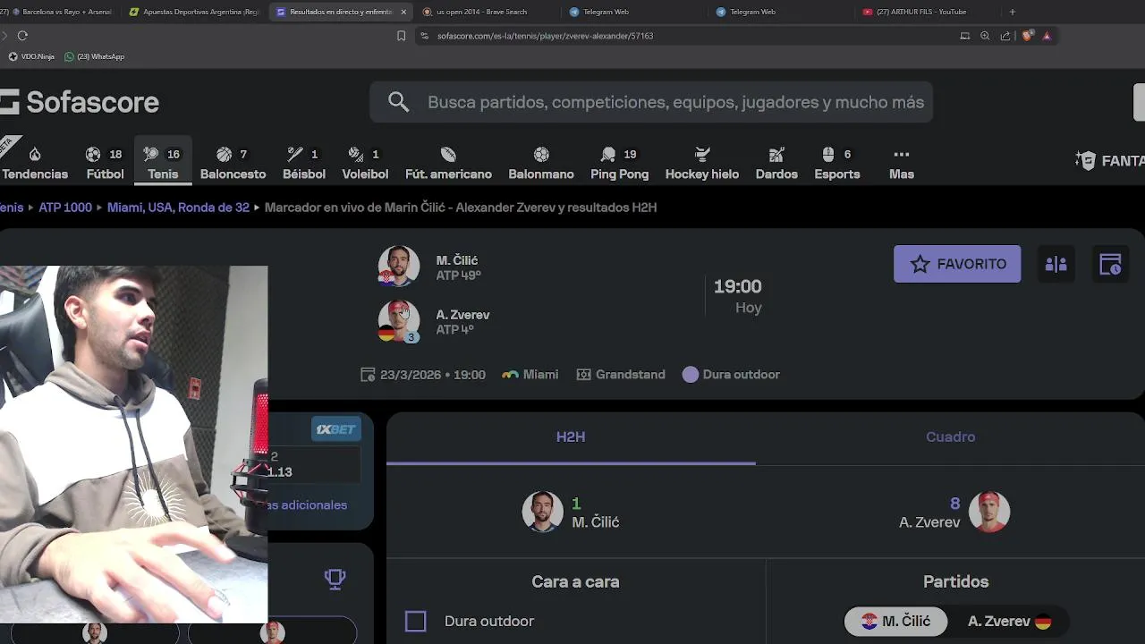Click the share icon in address bar
Screen dimensions: 1145x644
point(1005,36)
